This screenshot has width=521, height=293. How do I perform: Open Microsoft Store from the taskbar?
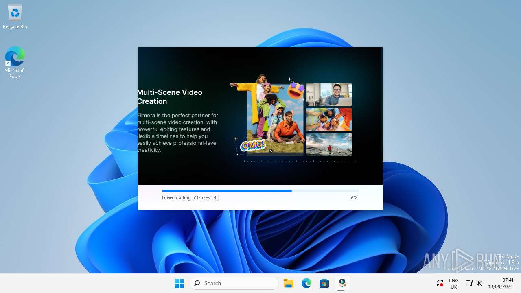point(324,283)
